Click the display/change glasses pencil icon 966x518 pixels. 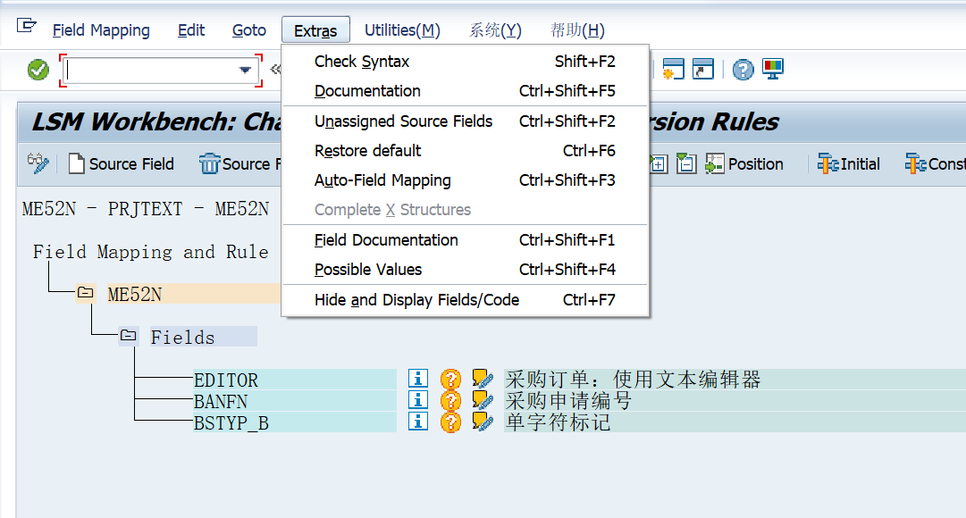pyautogui.click(x=38, y=163)
